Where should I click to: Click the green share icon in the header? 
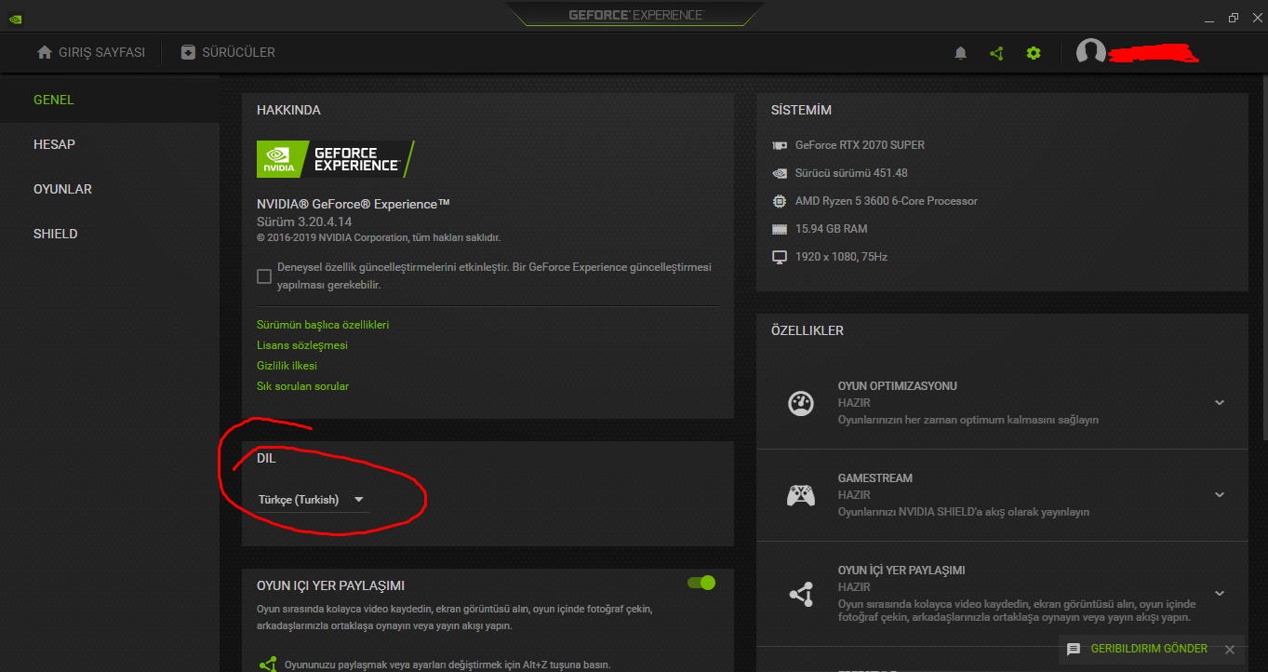(x=997, y=53)
